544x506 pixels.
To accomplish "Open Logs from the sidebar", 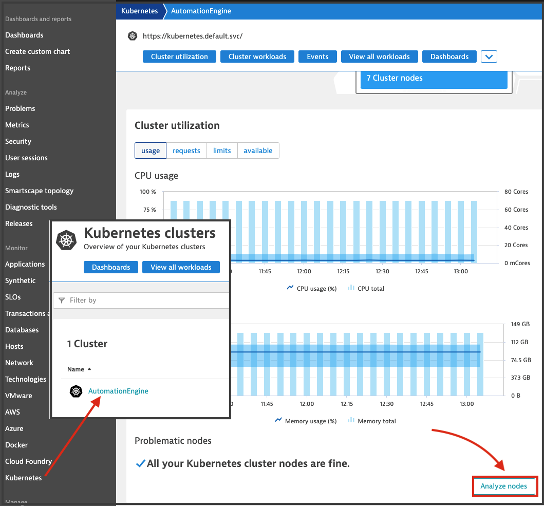I will tap(12, 174).
